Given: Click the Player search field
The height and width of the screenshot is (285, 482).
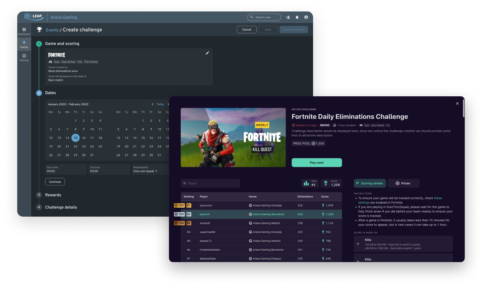Looking at the screenshot, I should pos(210,183).
